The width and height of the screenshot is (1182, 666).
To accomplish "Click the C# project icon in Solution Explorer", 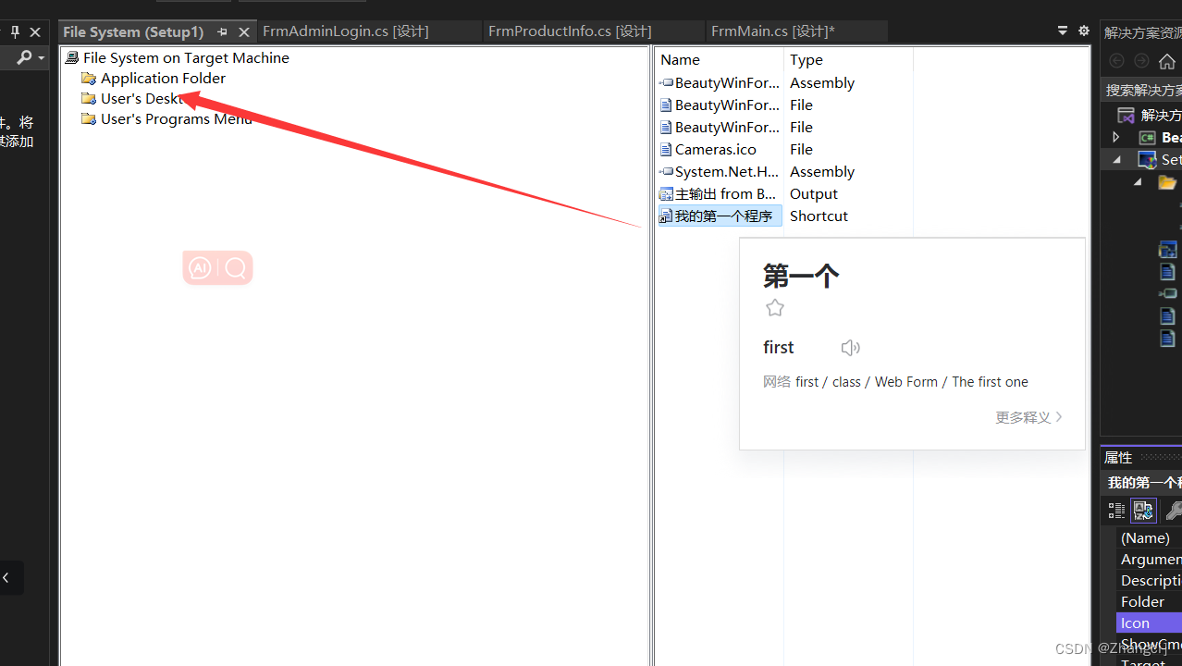I will [1147, 137].
